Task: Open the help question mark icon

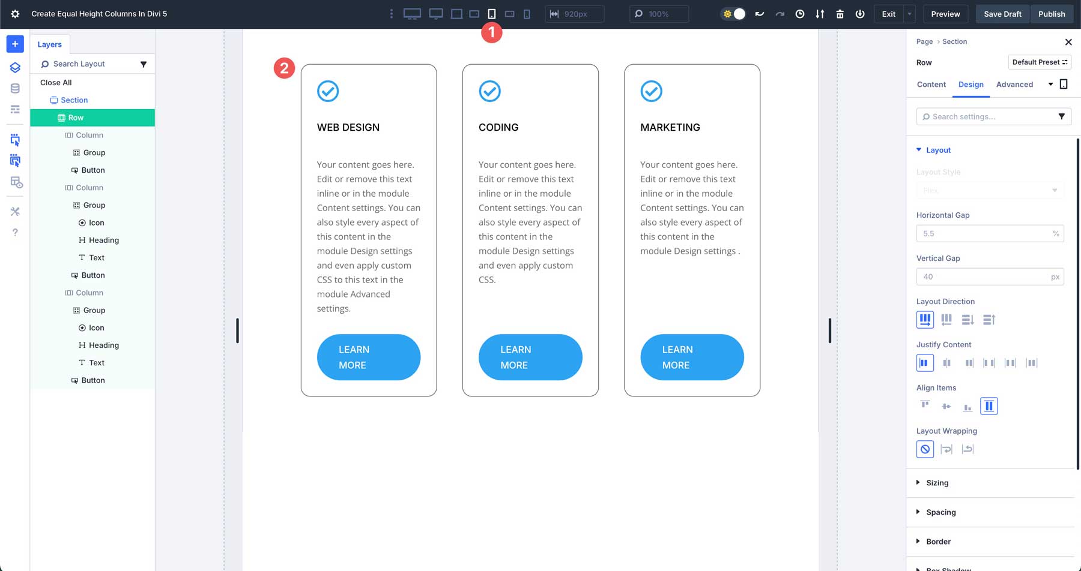Action: pyautogui.click(x=15, y=232)
